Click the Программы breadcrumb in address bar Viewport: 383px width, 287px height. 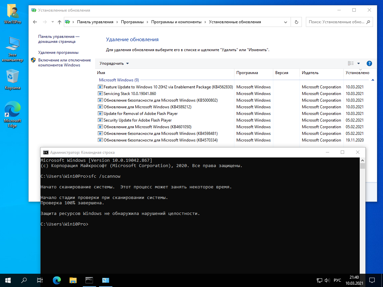pyautogui.click(x=132, y=22)
